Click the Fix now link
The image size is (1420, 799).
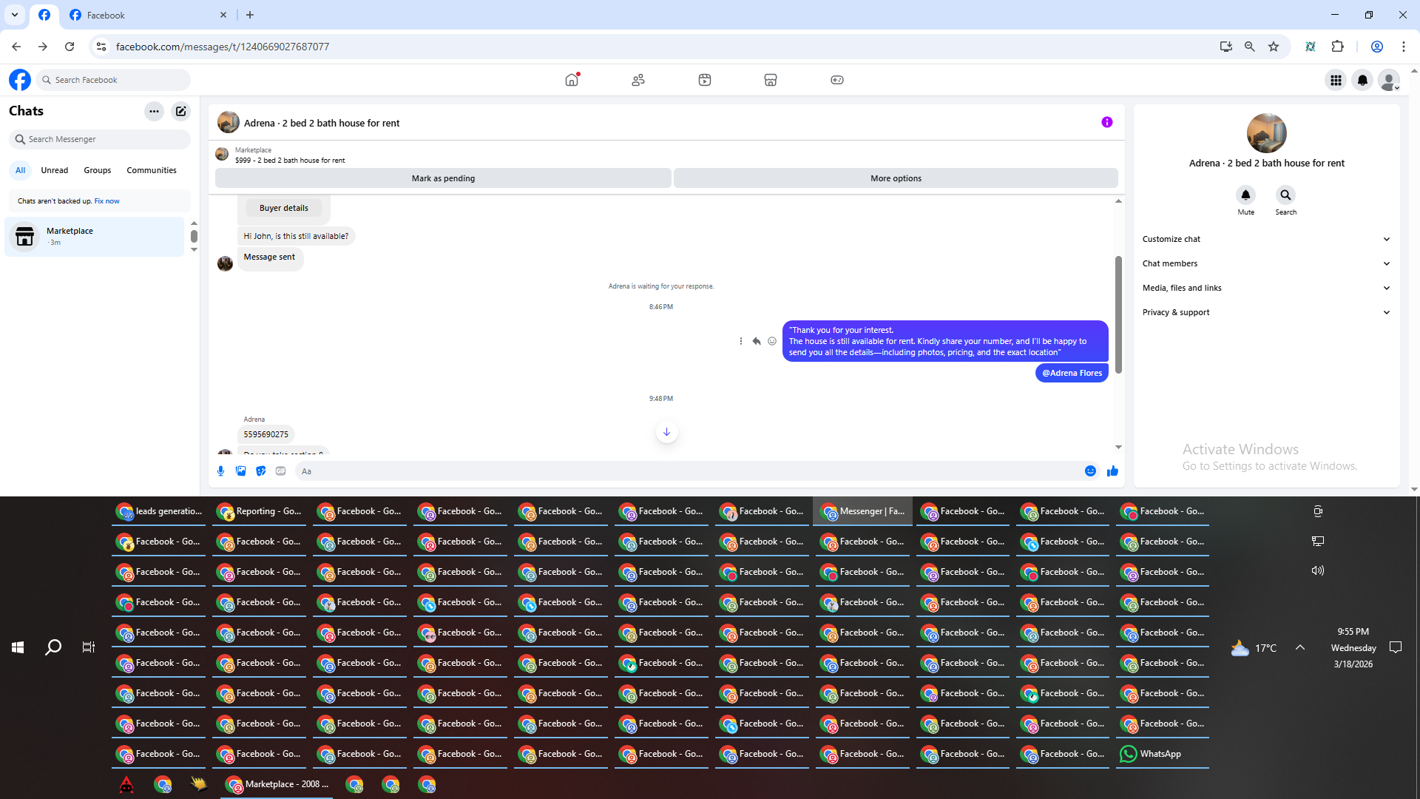(x=106, y=201)
